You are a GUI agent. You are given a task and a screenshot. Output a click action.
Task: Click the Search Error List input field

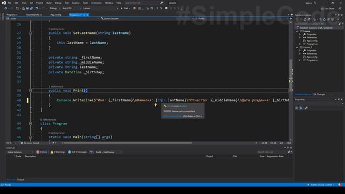[x=272, y=152]
